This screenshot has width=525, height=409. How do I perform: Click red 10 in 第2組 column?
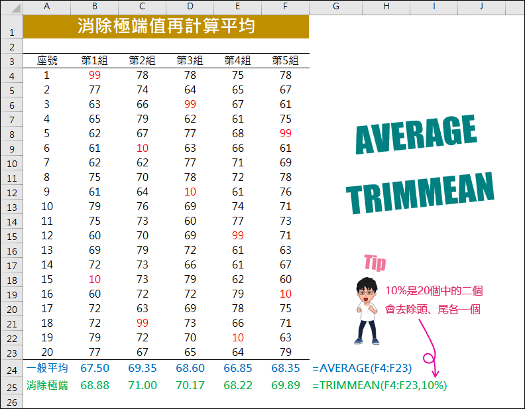(x=143, y=148)
